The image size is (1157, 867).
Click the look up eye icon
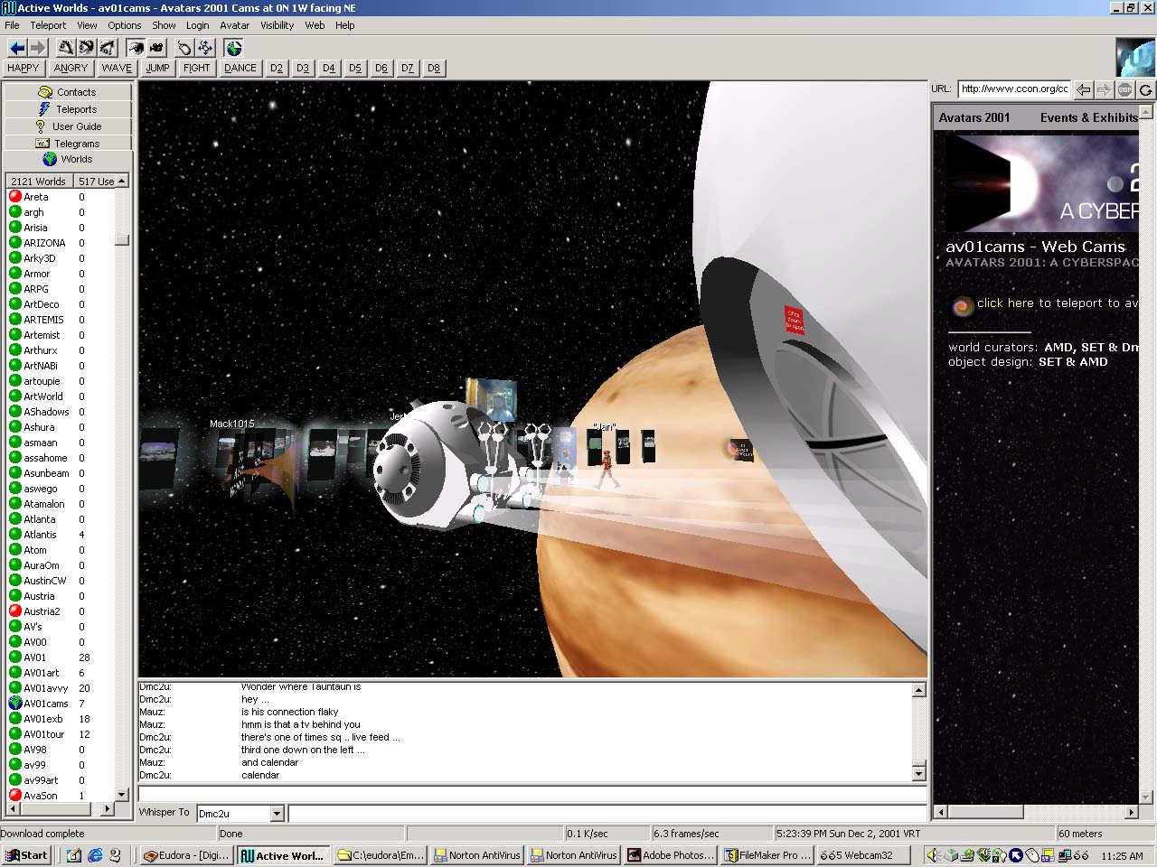(66, 48)
